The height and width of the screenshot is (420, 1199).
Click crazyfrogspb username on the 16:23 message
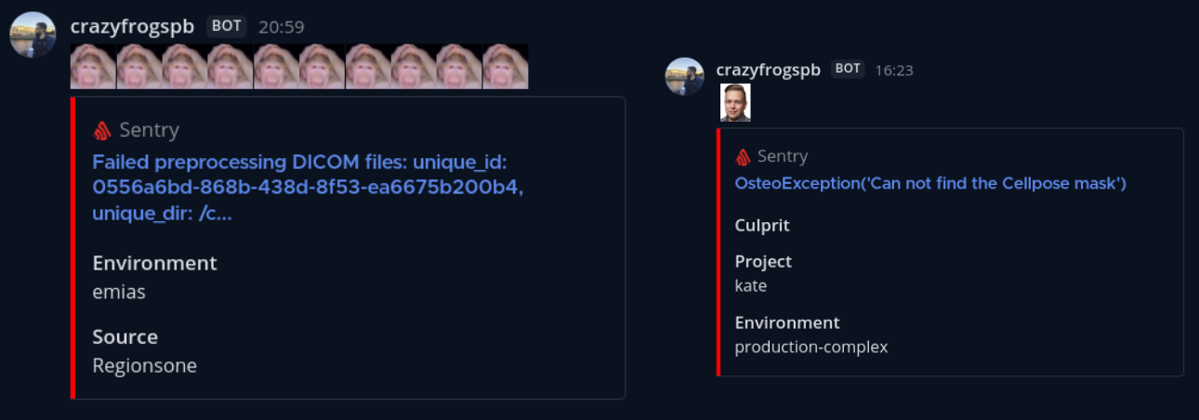pyautogui.click(x=768, y=70)
